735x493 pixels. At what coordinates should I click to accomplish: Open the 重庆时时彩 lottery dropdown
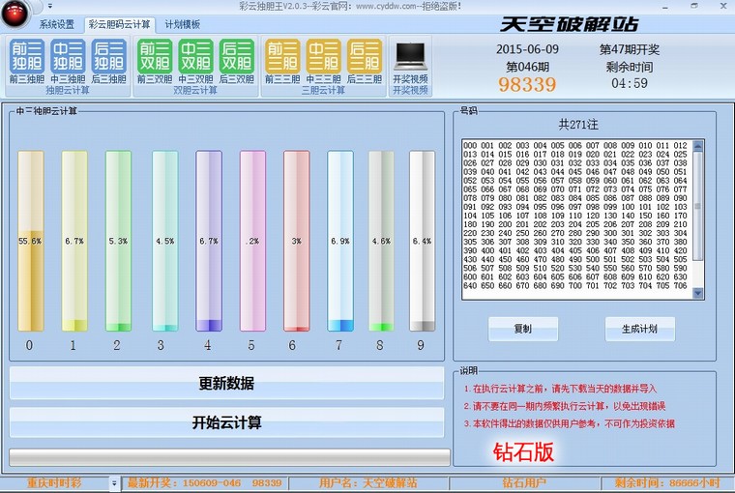[114, 482]
